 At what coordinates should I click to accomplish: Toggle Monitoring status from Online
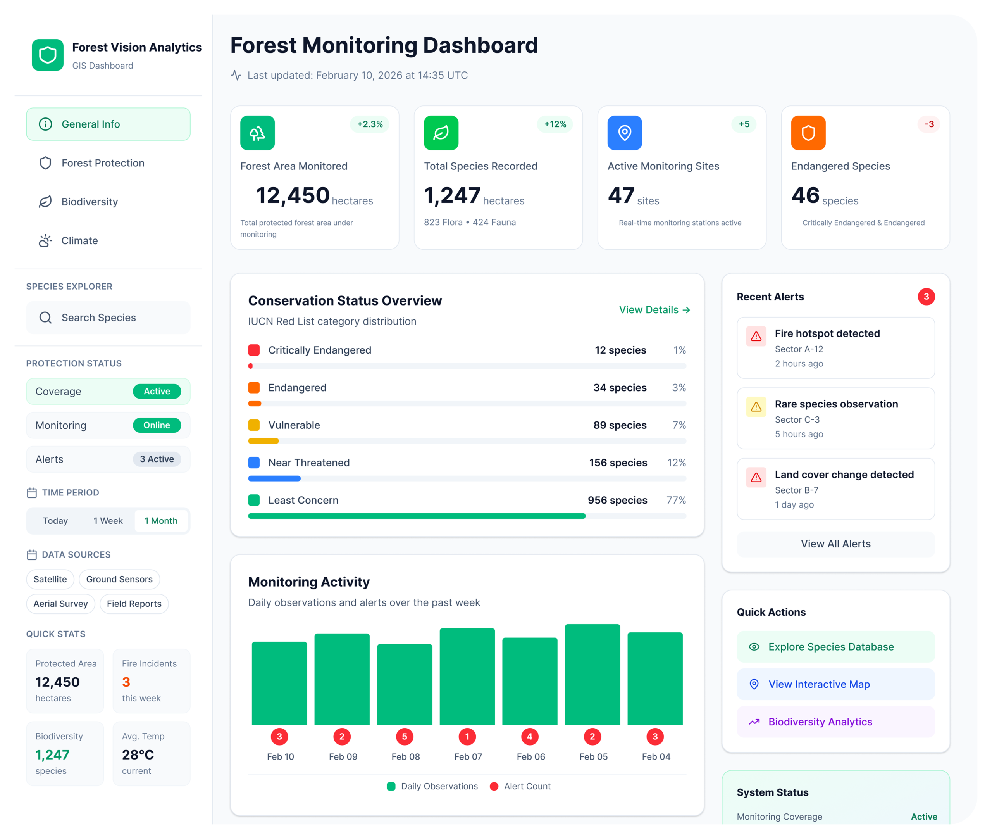pyautogui.click(x=157, y=425)
